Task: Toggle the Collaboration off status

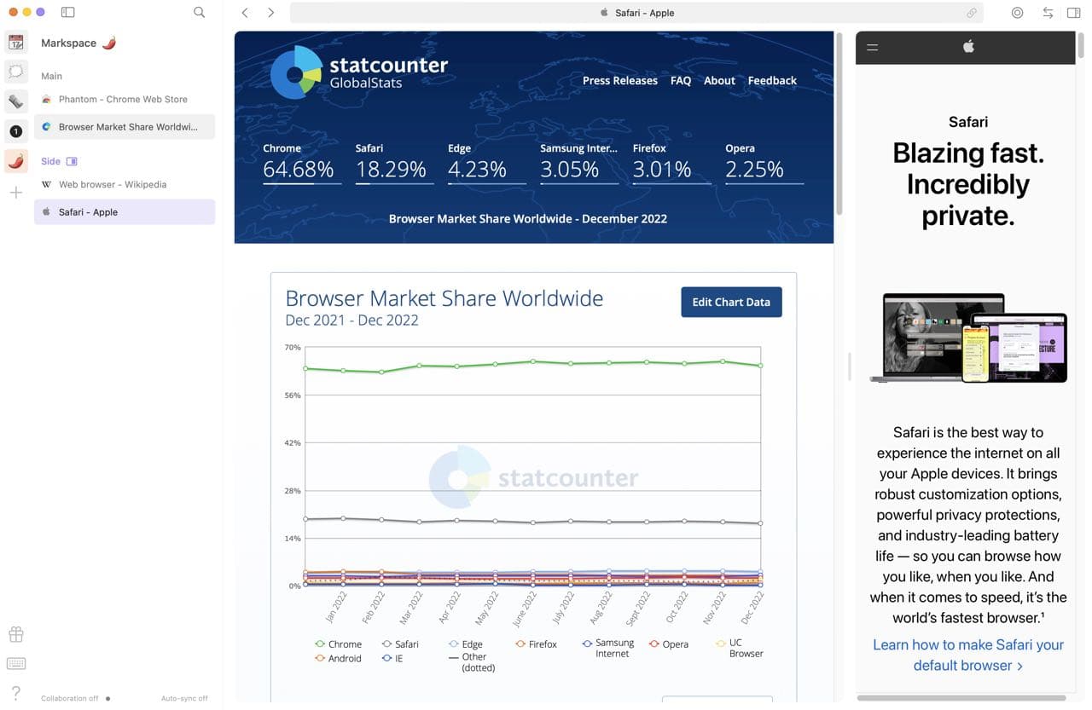Action: [75, 698]
